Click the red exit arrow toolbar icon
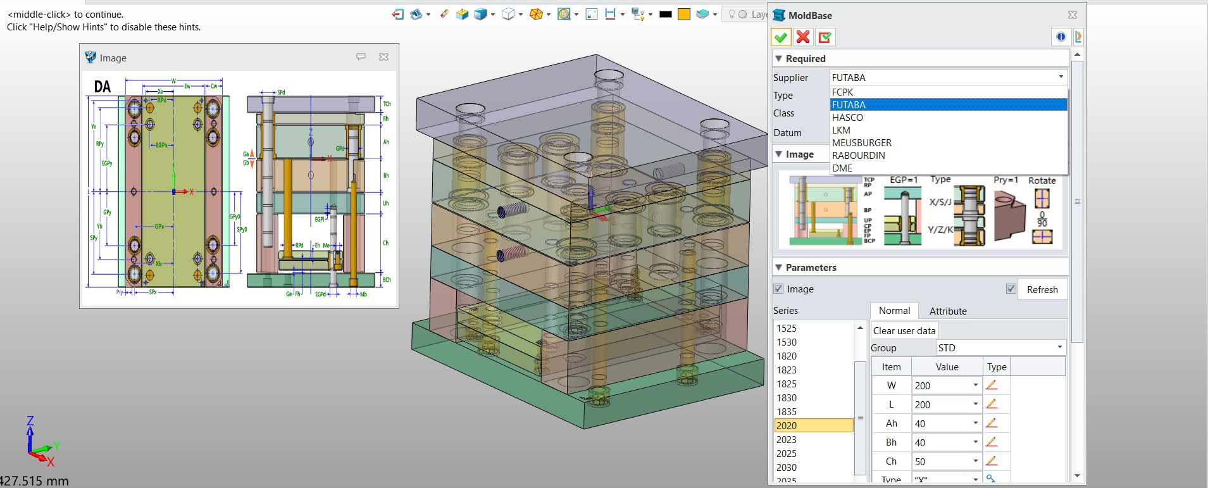This screenshot has height=488, width=1208. (397, 14)
